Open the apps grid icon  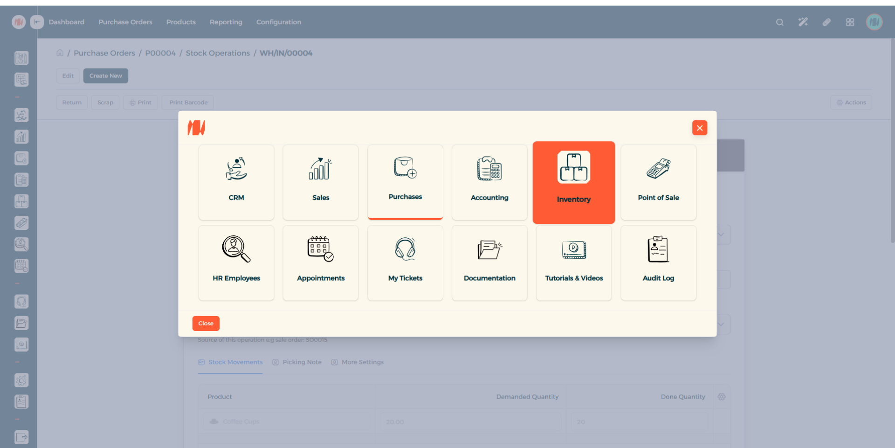850,22
